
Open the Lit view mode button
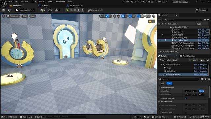click(25, 16)
